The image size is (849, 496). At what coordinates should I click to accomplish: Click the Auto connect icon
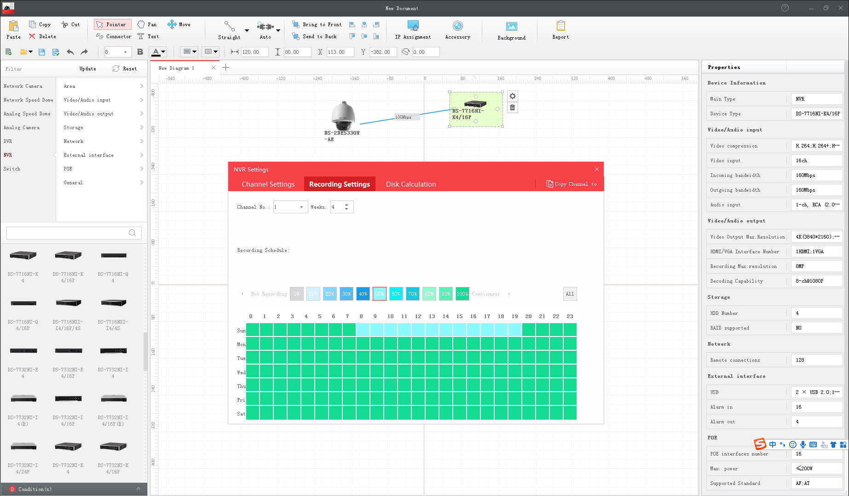tap(265, 26)
